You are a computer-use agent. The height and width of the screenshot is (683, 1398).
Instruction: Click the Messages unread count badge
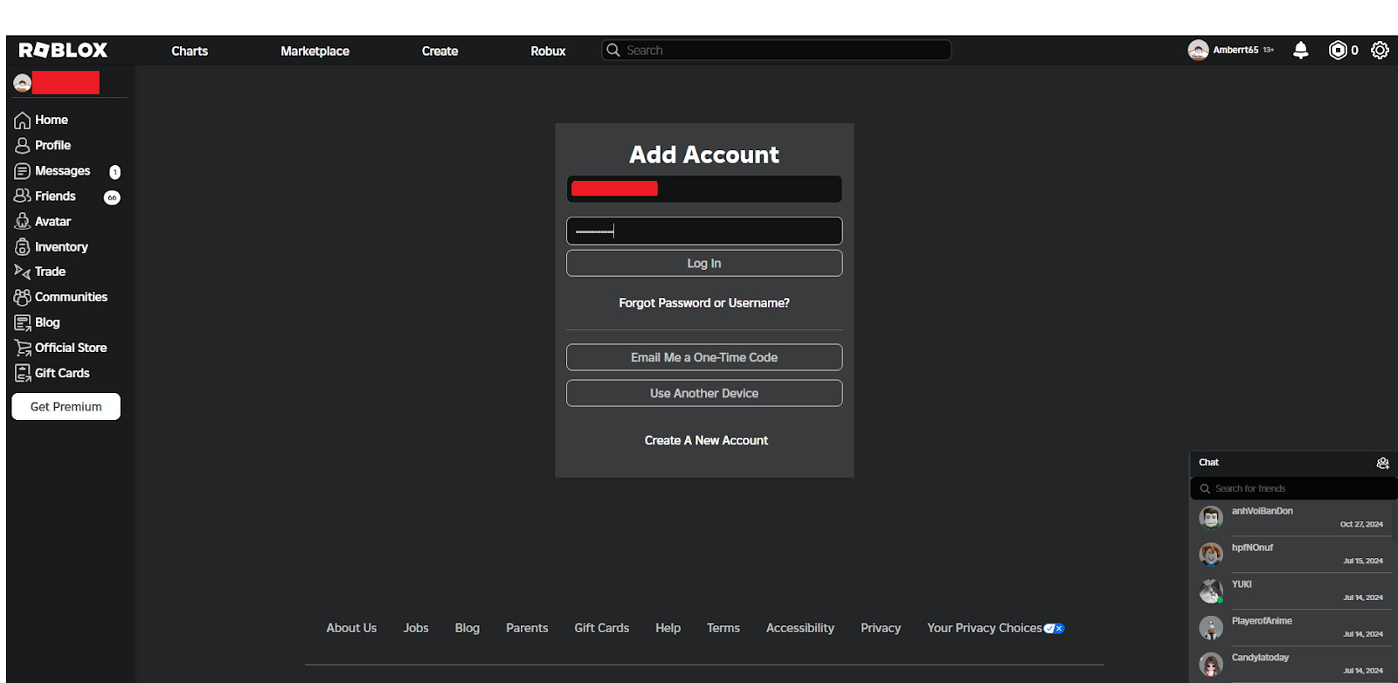click(114, 172)
